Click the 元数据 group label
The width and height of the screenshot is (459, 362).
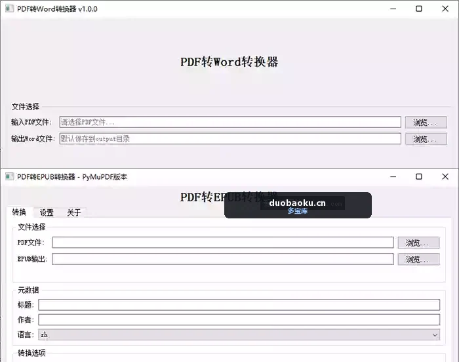coord(28,290)
